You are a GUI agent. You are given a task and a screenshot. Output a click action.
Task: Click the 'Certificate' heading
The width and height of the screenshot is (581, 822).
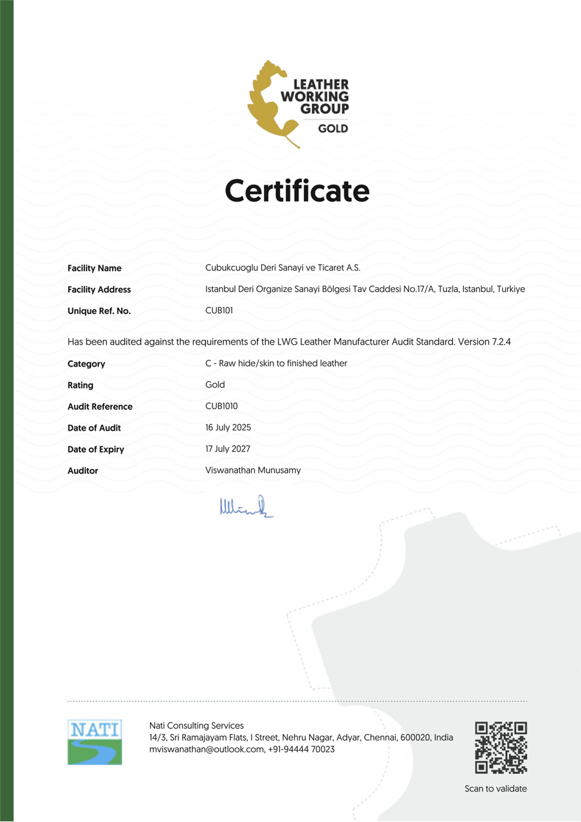point(297,191)
